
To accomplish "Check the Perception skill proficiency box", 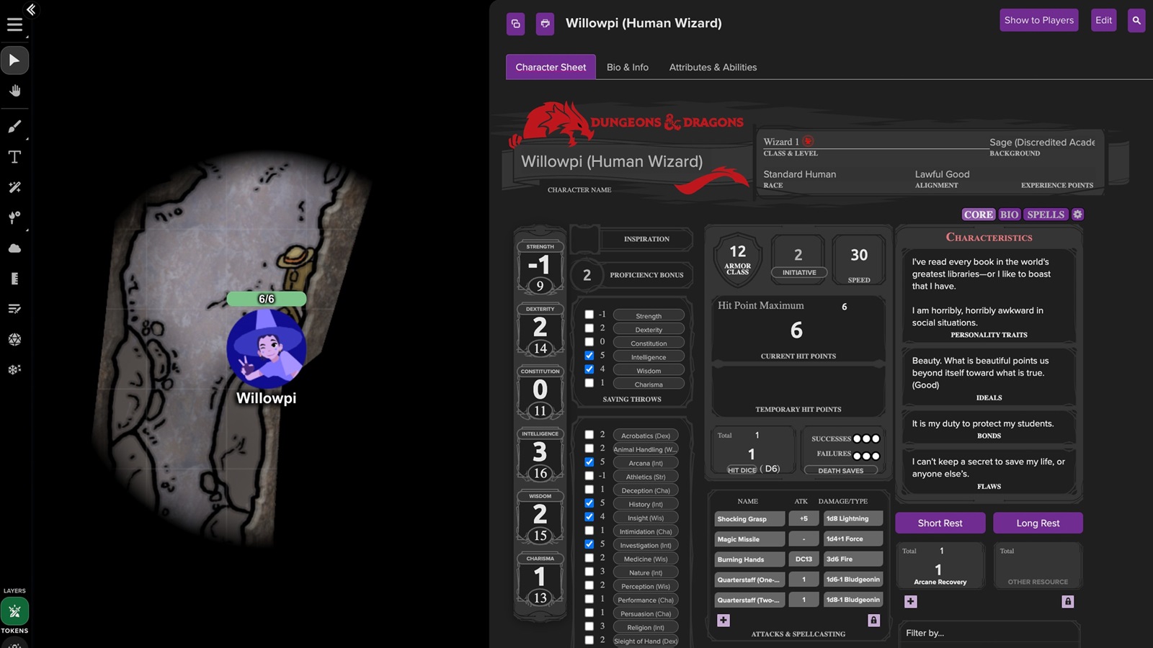I will 589,585.
